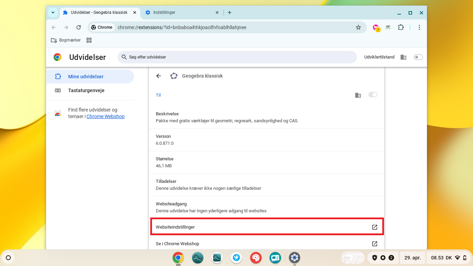473x266 pixels.
Task: Open the date and calendar panel in the shelf
Action: pos(412,258)
